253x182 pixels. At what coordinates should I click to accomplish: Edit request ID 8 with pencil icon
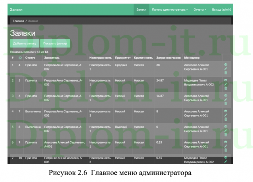click(226, 131)
